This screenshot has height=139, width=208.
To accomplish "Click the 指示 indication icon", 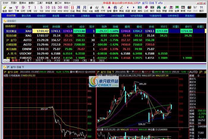I will click(152, 9).
